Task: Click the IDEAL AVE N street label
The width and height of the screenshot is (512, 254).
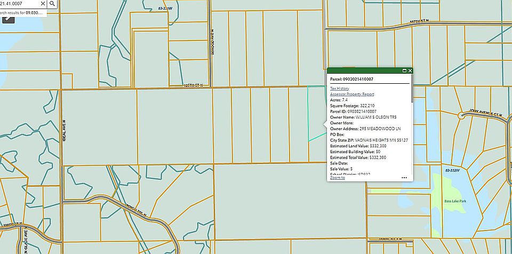Action: point(65,131)
